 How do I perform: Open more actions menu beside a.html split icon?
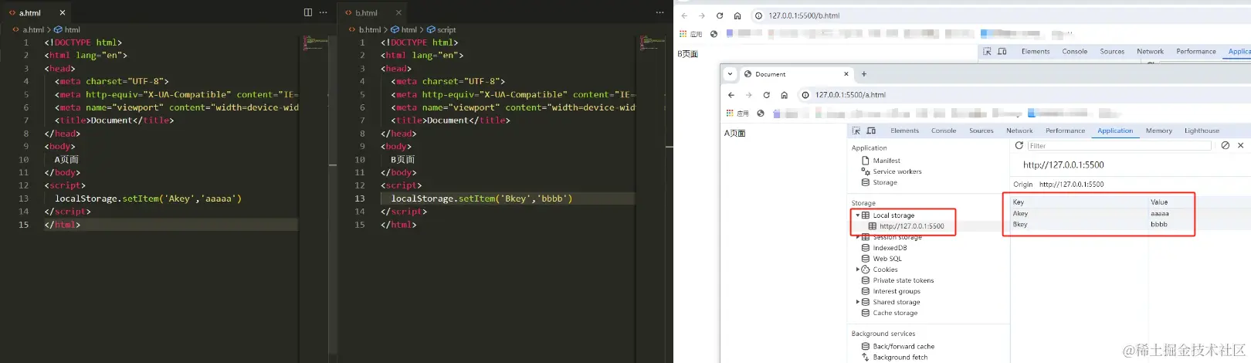point(324,12)
